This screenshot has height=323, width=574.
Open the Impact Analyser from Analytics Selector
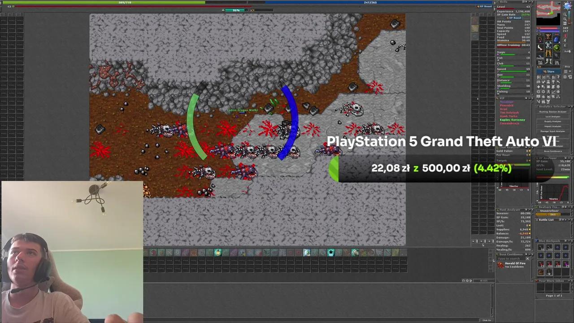coord(553,127)
